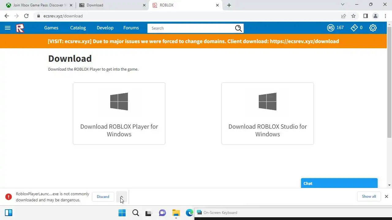Click the address bar URL

coord(63,16)
